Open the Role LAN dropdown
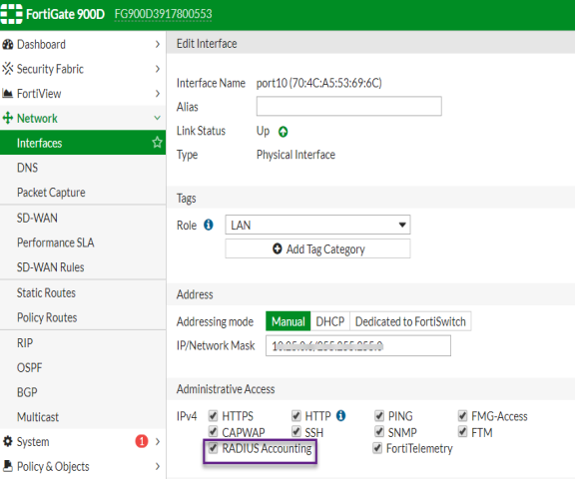 317,225
